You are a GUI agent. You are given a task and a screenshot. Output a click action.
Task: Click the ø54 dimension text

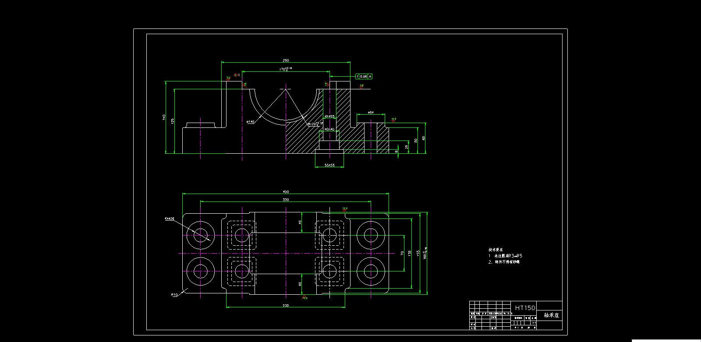click(x=371, y=113)
